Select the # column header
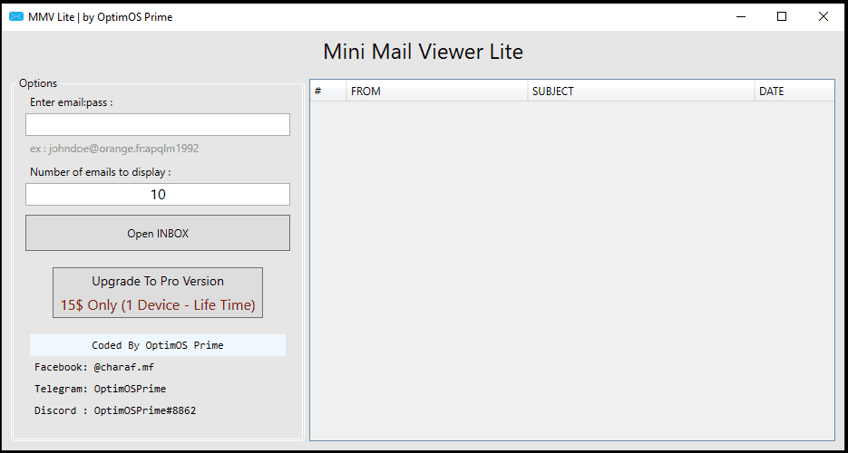 327,92
